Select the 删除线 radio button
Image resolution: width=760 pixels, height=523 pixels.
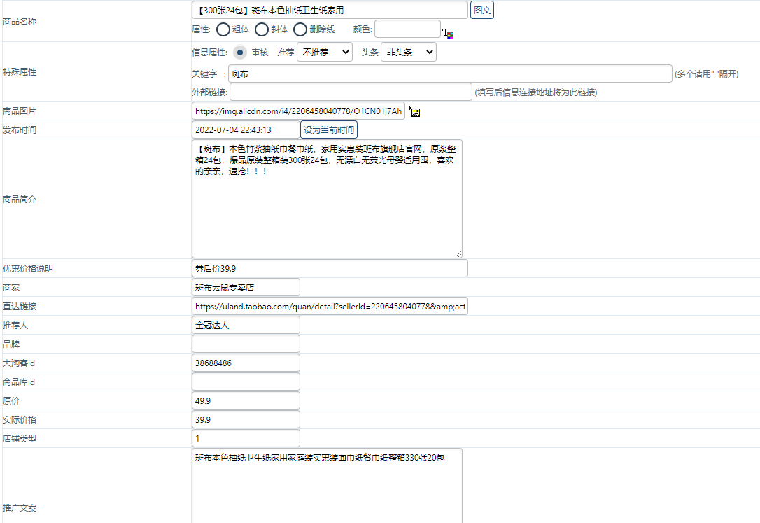tap(300, 29)
